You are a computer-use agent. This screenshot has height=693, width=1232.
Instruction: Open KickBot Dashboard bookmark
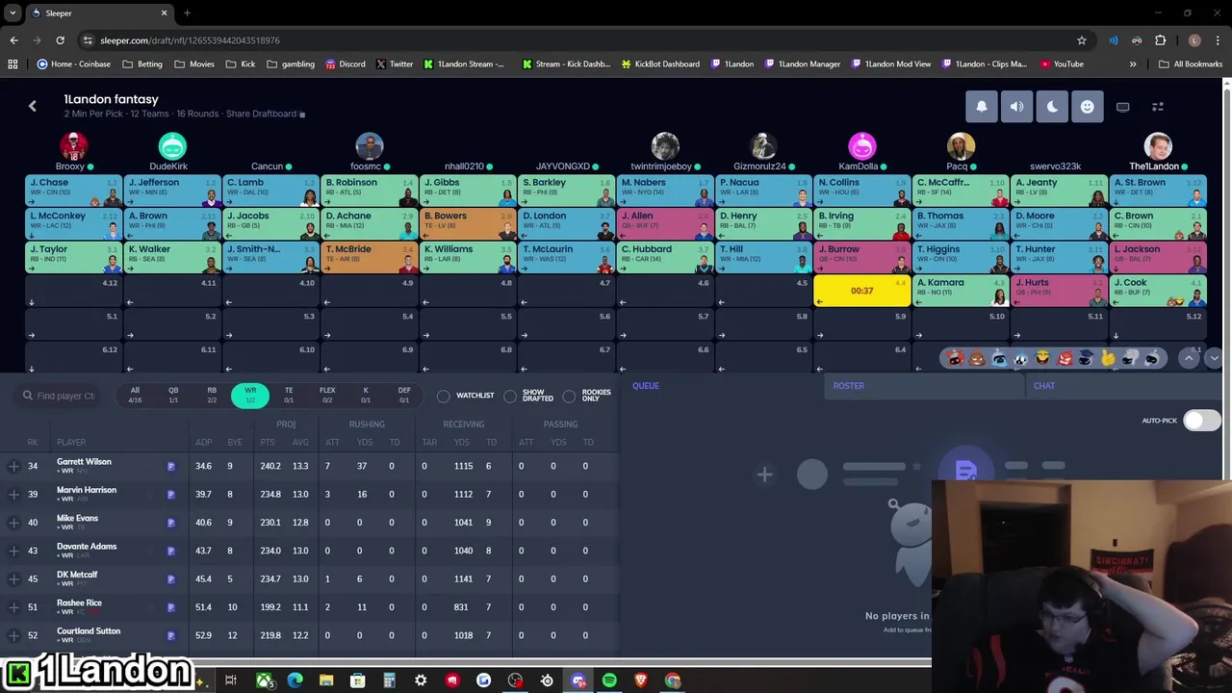[x=660, y=64]
